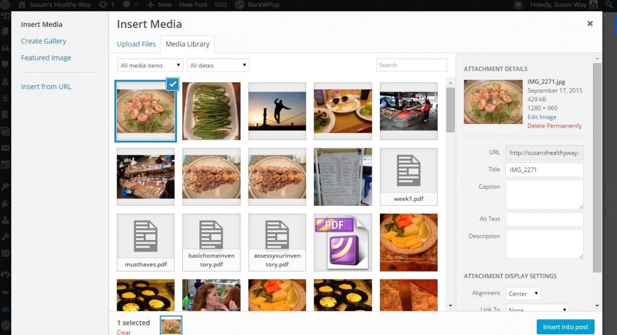Open the All dates dropdown
Viewport: 617px width, 335px height.
pos(218,65)
